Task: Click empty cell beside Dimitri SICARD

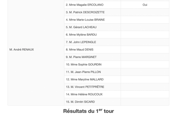Action: (145, 102)
